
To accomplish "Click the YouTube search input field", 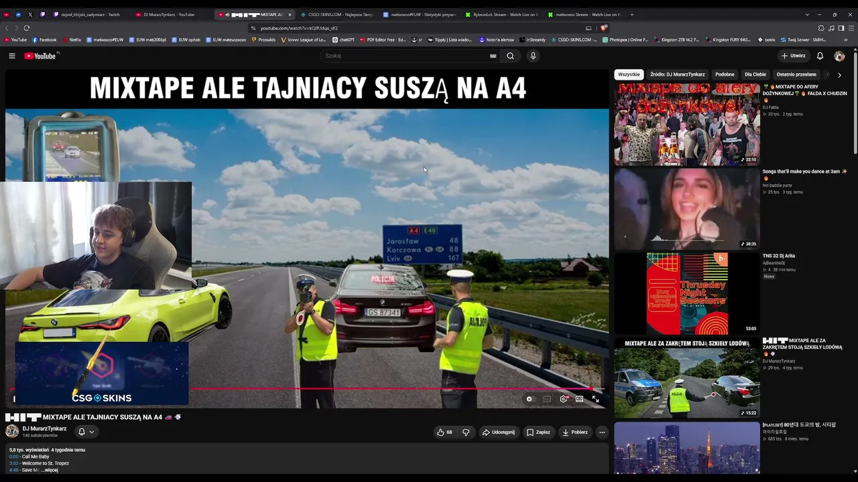I will point(406,56).
